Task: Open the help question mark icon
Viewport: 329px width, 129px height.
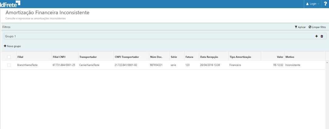Action: pyautogui.click(x=325, y=4)
